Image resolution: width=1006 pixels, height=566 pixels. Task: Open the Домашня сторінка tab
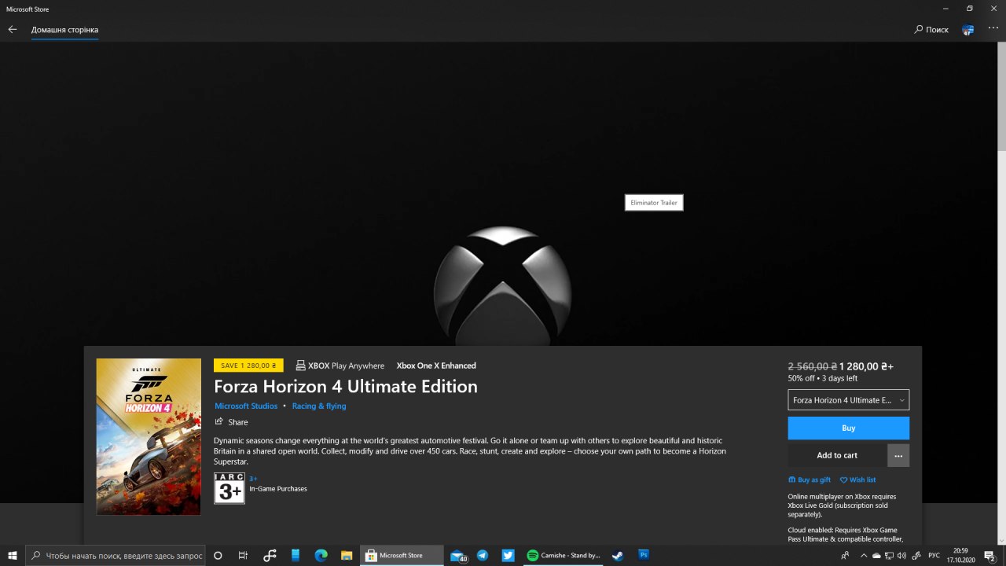64,30
